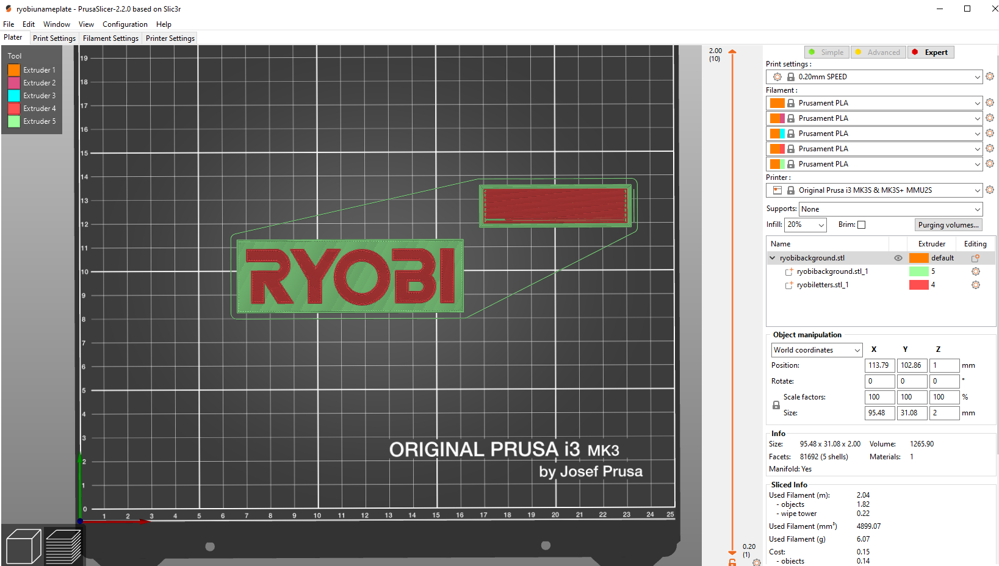
Task: Click Extruder 5 green legend square
Action: pyautogui.click(x=14, y=121)
